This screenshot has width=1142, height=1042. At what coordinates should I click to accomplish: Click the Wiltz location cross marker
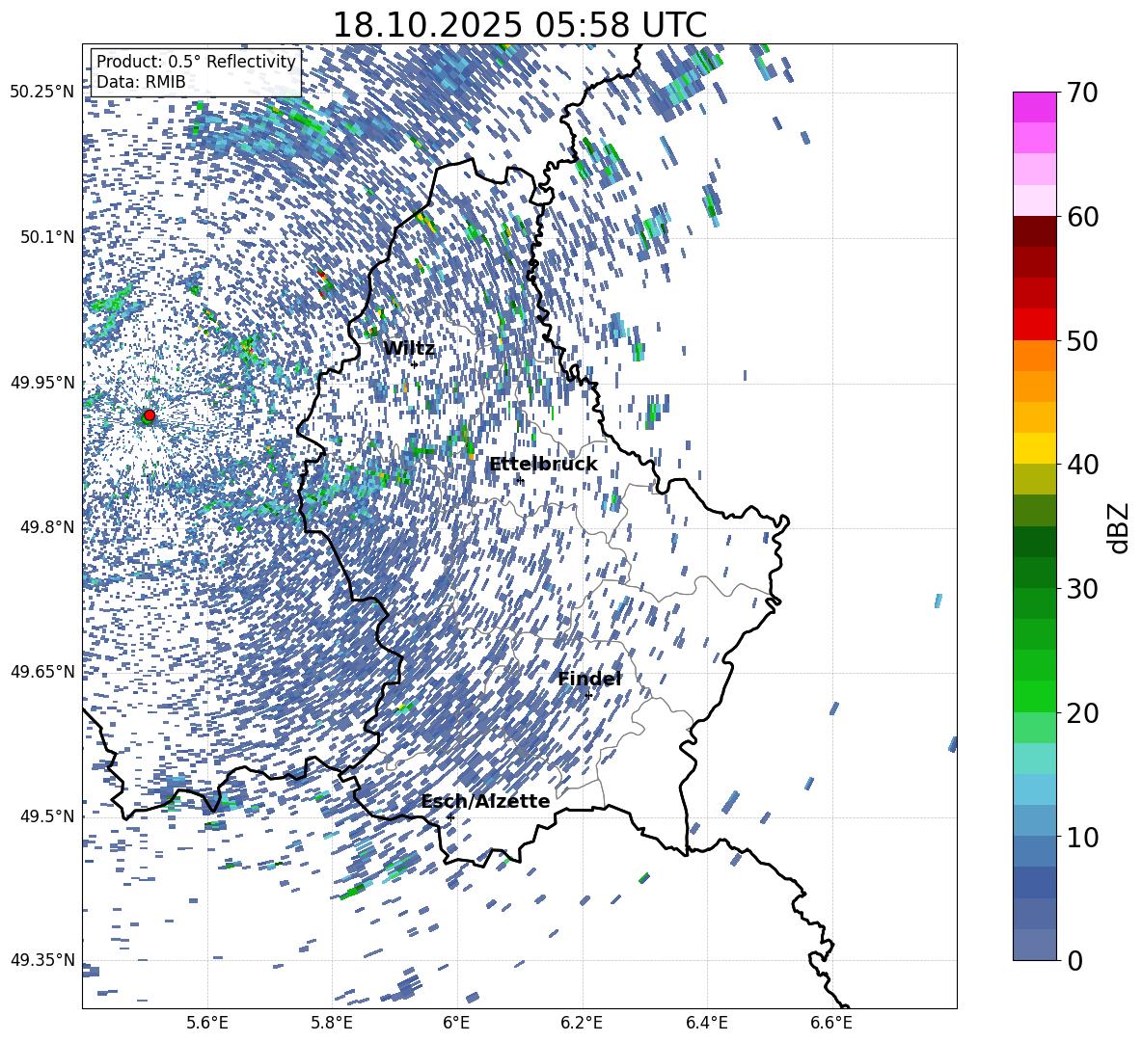(x=415, y=364)
